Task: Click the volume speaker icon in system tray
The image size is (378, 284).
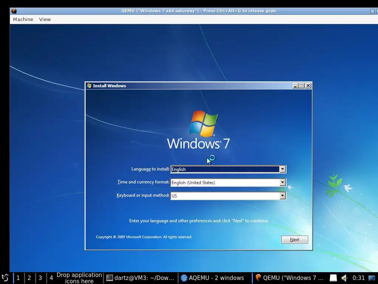Action: [344, 278]
